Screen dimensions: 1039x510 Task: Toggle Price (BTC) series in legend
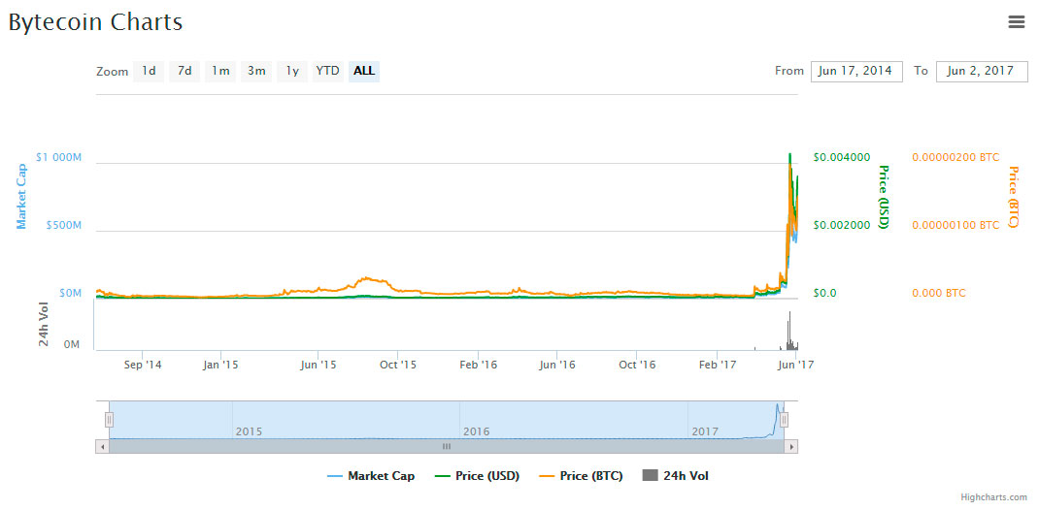coord(581,476)
